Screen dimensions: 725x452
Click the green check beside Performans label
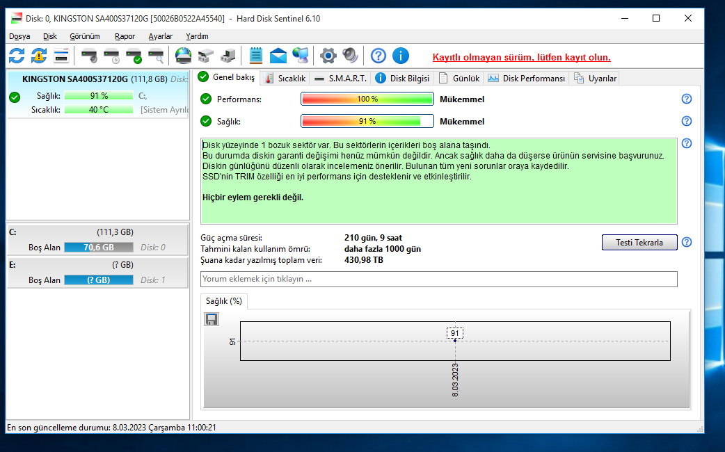(x=206, y=99)
